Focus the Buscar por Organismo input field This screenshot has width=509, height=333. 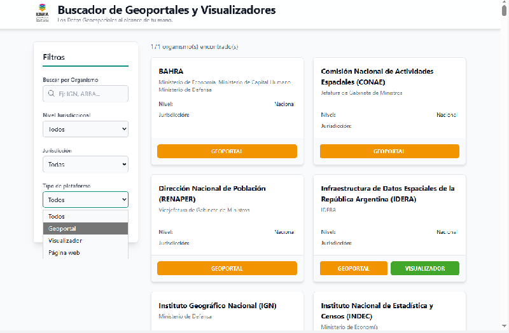85,93
